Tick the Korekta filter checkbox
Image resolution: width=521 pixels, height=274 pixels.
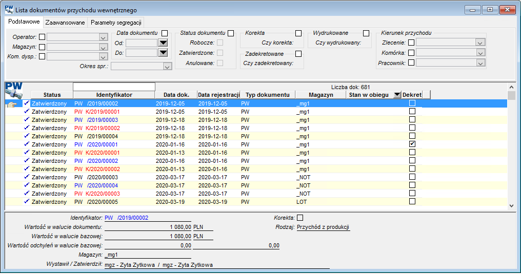(x=298, y=33)
